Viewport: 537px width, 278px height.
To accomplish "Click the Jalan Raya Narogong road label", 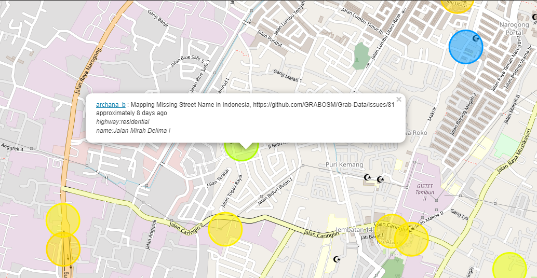I will click(88, 71).
